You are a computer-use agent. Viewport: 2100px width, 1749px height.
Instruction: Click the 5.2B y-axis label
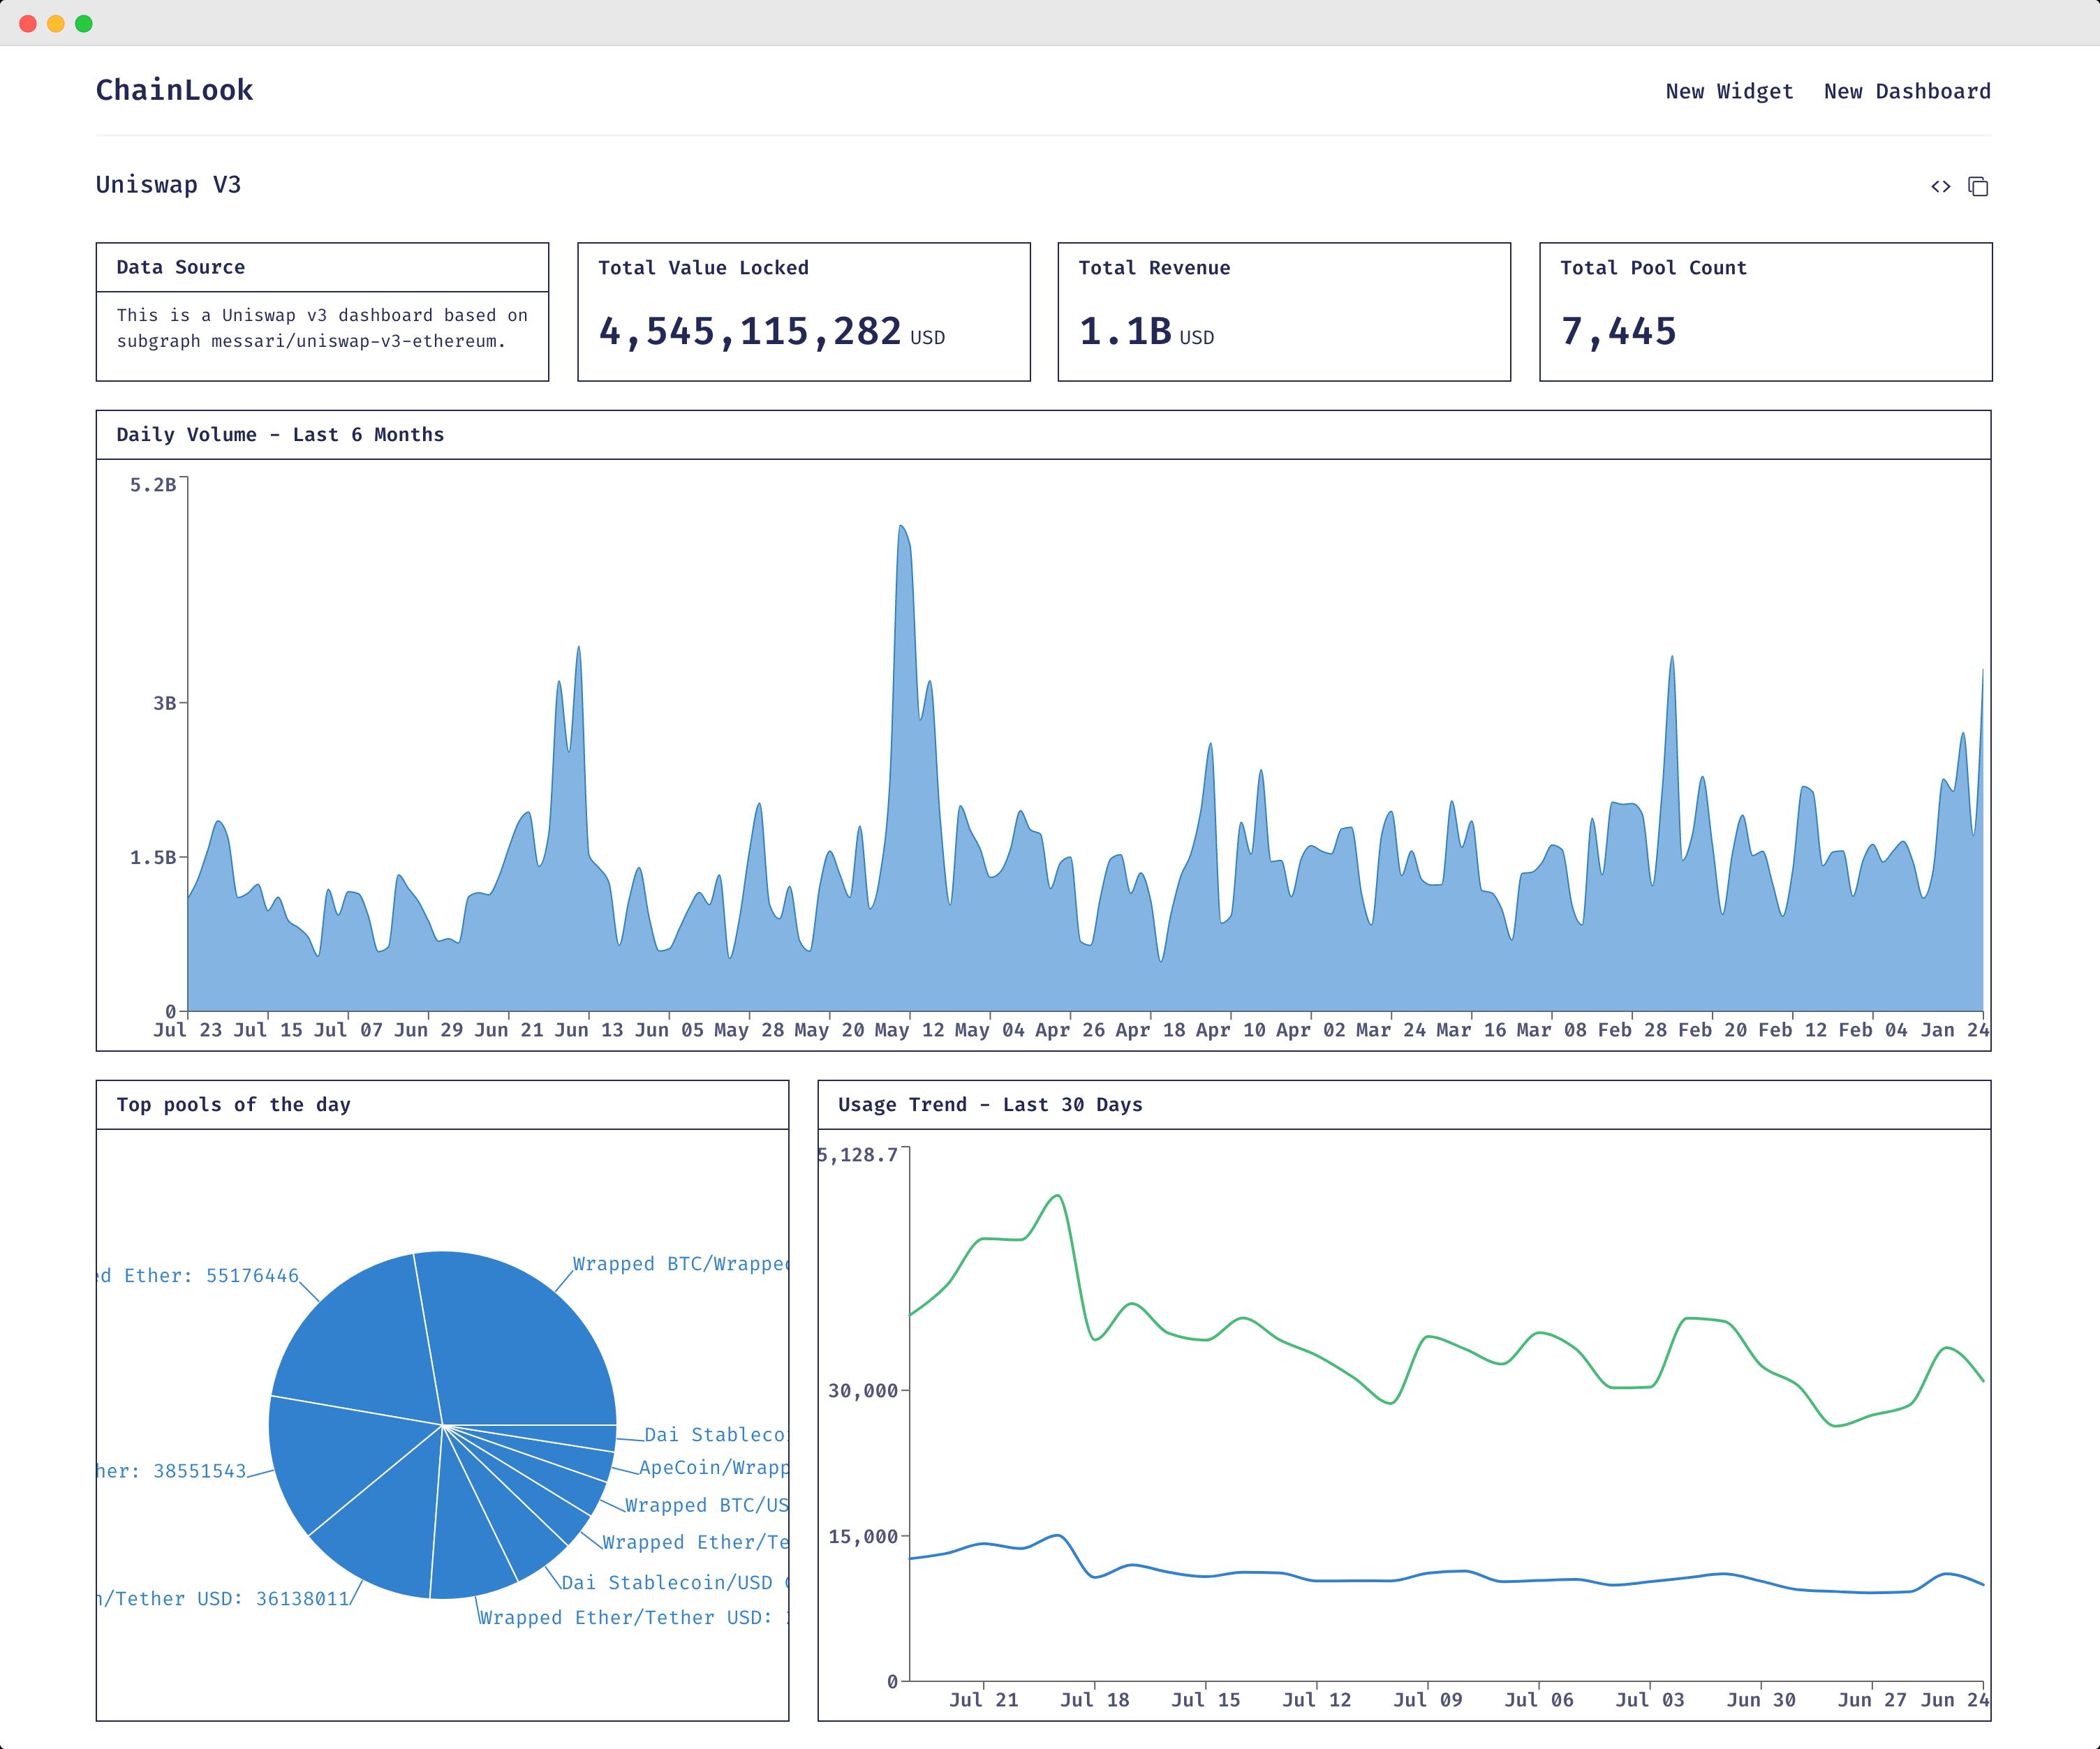(153, 485)
